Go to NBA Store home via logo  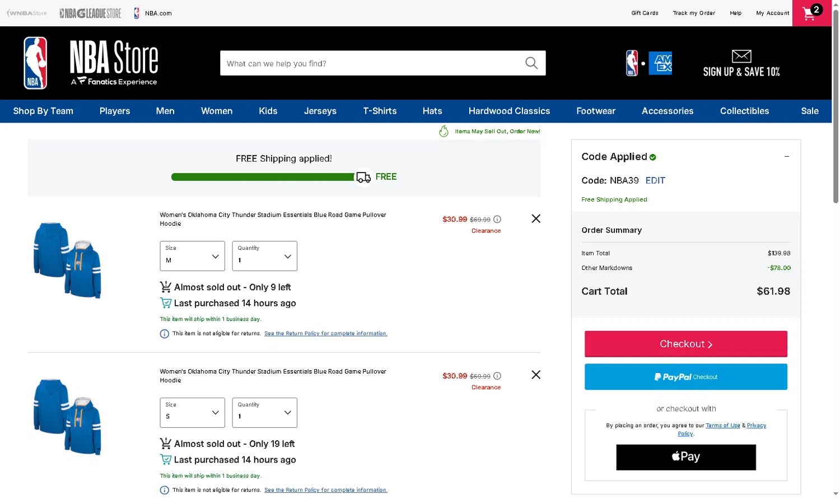[91, 63]
